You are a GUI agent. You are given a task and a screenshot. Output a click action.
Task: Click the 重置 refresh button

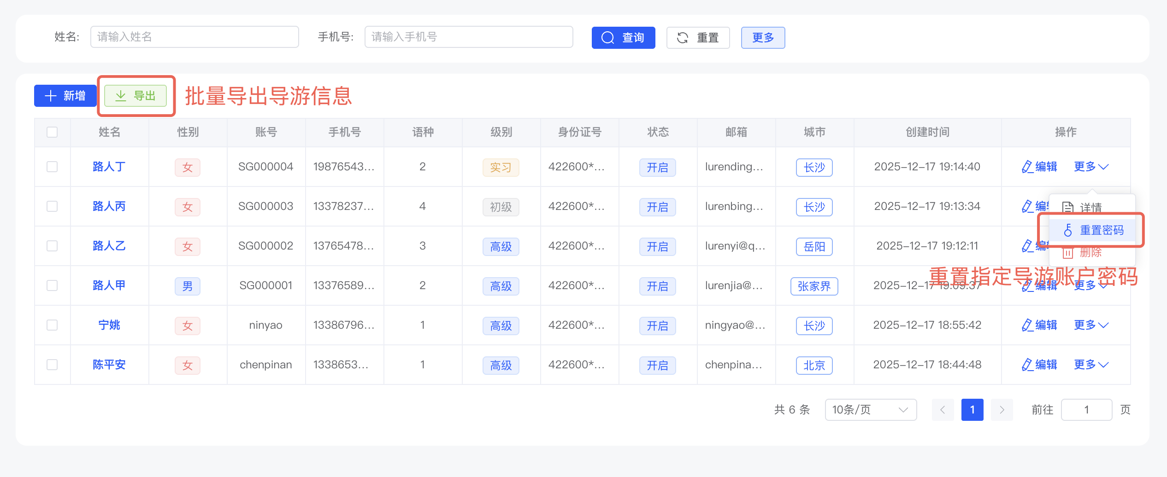[697, 38]
